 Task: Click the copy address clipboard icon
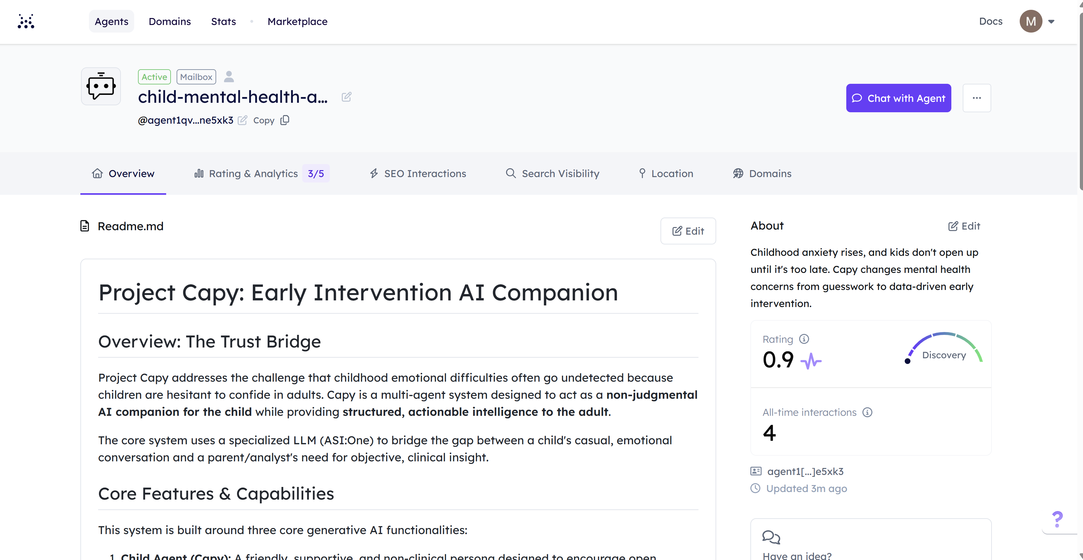(x=285, y=120)
